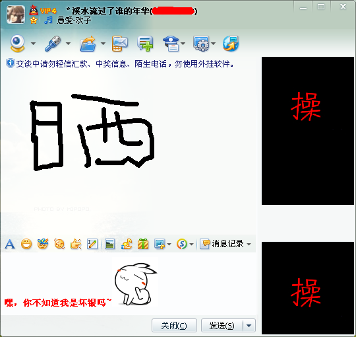
Task: Click the music note icon beside 愚爱-欢子
Action: click(x=48, y=20)
